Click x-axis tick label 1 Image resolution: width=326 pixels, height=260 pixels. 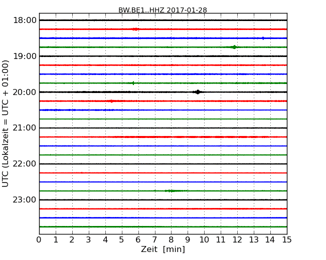[56, 239]
